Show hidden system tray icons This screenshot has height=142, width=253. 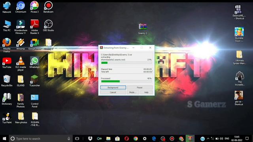point(208,138)
